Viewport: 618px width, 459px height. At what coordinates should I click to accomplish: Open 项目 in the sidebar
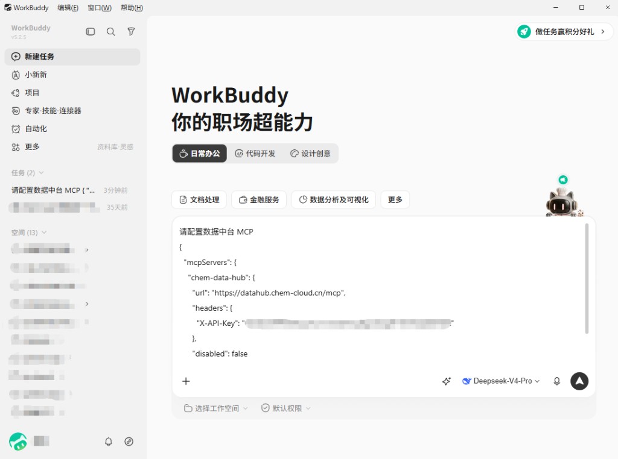(72, 93)
